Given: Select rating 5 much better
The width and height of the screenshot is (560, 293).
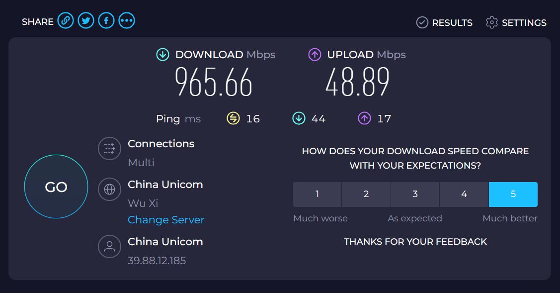Looking at the screenshot, I should (x=513, y=195).
